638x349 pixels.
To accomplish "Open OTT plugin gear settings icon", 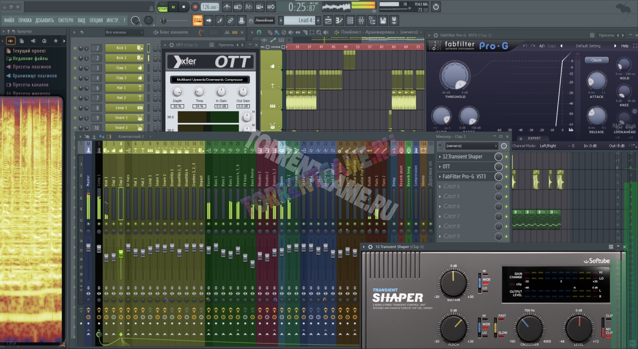I will tap(171, 45).
